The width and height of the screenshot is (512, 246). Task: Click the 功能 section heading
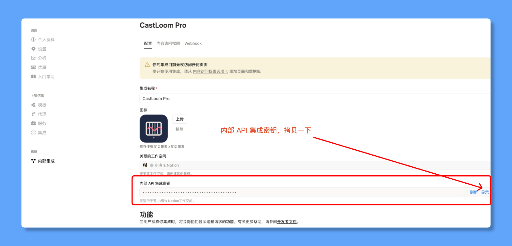pos(146,215)
